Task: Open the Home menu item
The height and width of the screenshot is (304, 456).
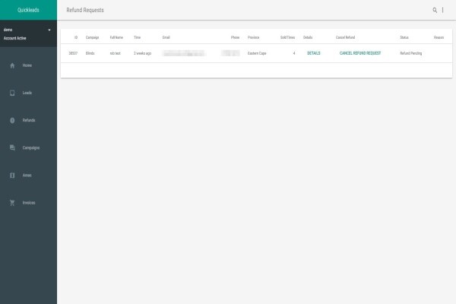Action: [29, 66]
